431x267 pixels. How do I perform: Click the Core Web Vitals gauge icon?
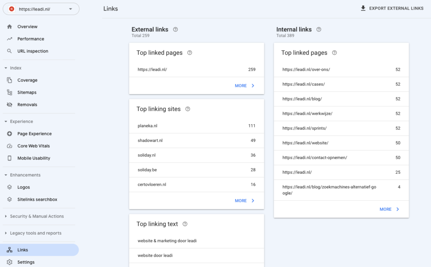pyautogui.click(x=10, y=146)
